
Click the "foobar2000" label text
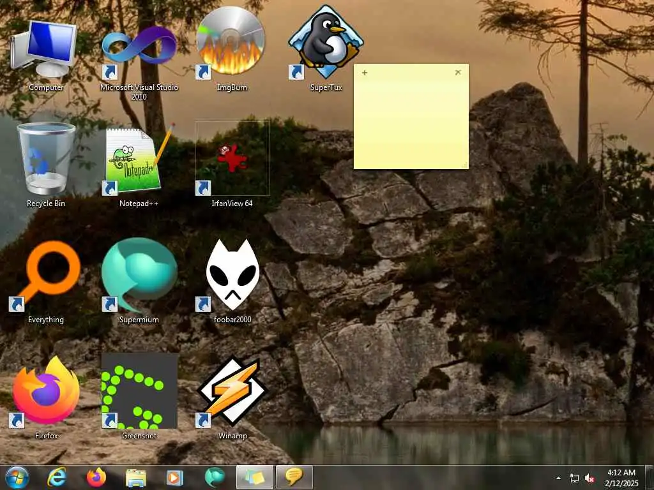[x=232, y=320]
